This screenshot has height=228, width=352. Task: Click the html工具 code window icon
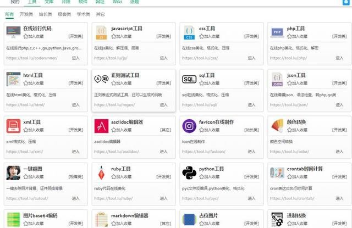tap(13, 79)
